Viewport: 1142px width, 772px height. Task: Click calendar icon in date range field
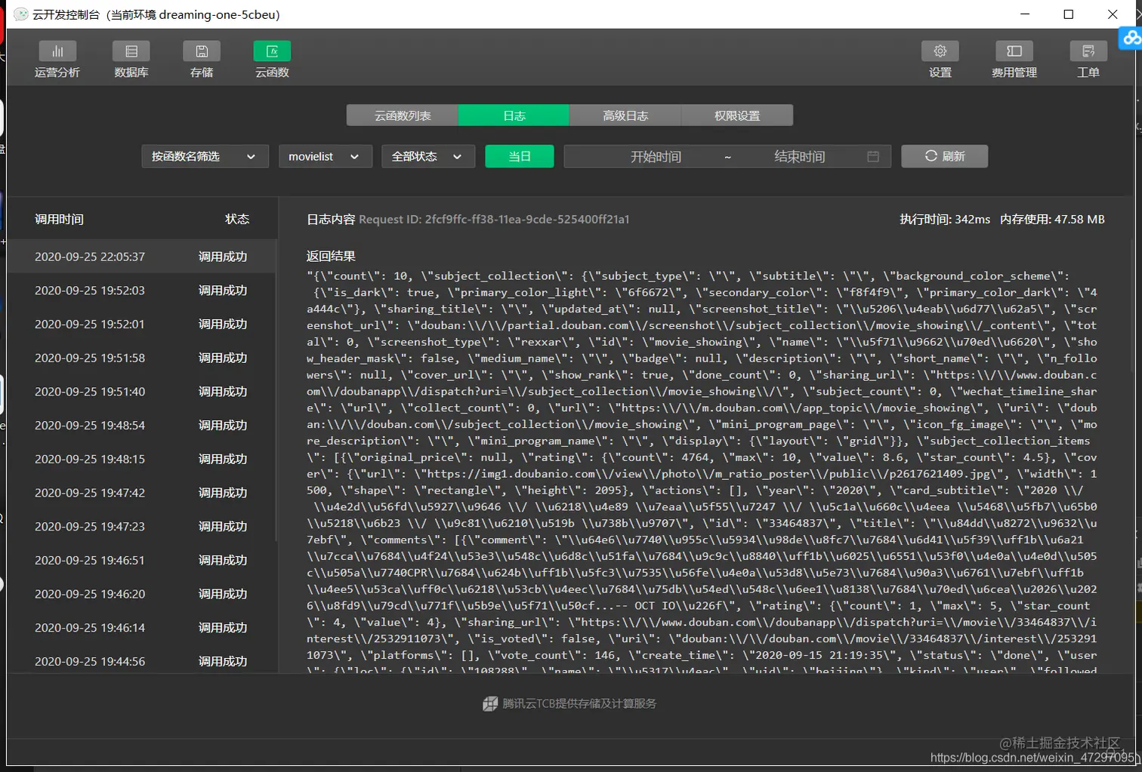pos(873,156)
